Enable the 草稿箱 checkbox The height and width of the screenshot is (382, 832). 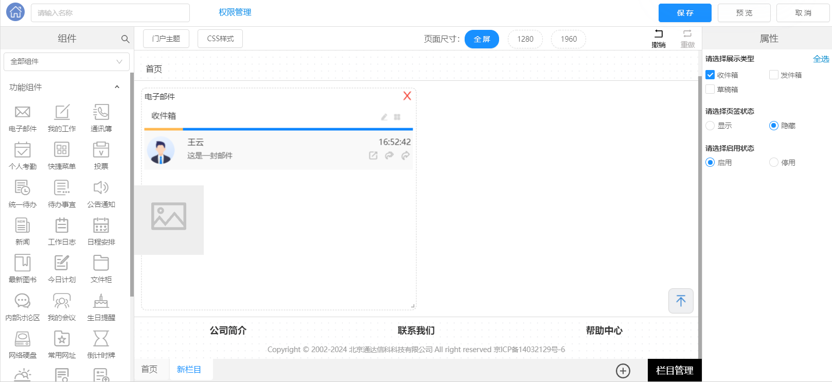(x=710, y=89)
